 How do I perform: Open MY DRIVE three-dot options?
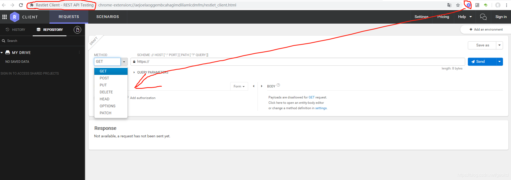click(x=79, y=52)
